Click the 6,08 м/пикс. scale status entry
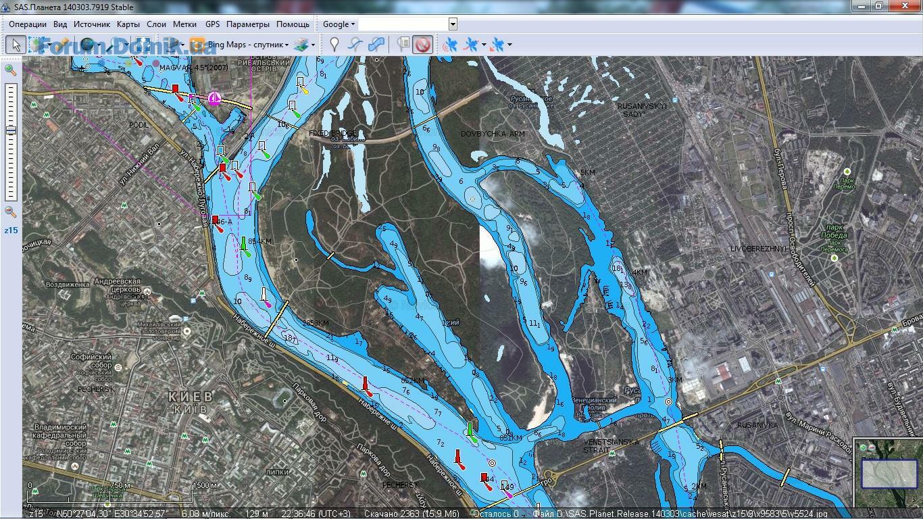923x519 pixels. point(206,514)
